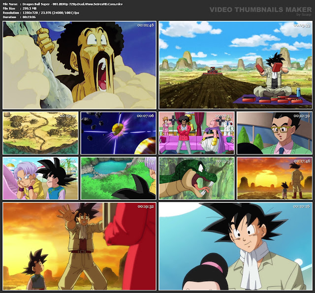Select the thumbnail timestamped 00:20:26

[235, 246]
